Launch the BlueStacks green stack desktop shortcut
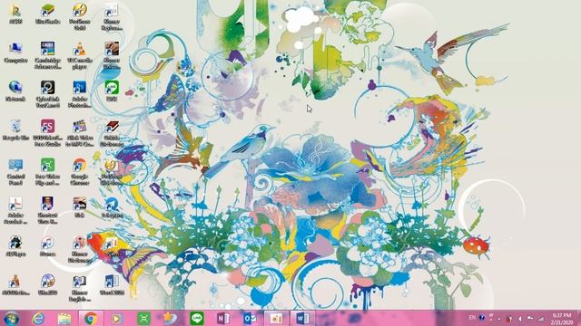Image resolution: width=581 pixels, height=326 pixels. pyautogui.click(x=48, y=14)
